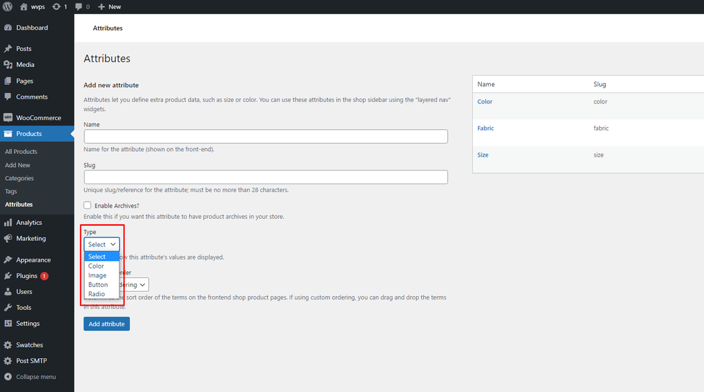The width and height of the screenshot is (704, 392).
Task: Open the Categories submenu item
Action: tap(19, 178)
